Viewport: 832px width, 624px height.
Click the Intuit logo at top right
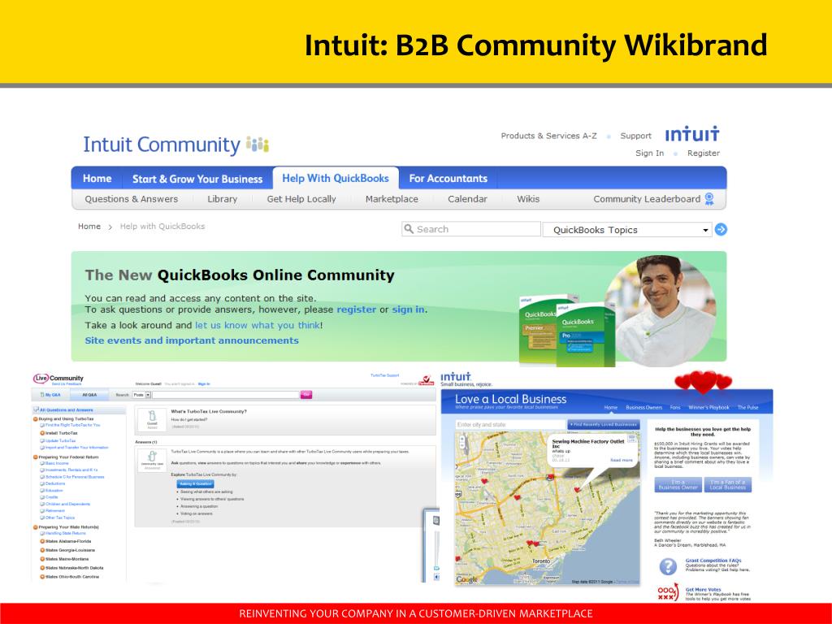coord(692,134)
